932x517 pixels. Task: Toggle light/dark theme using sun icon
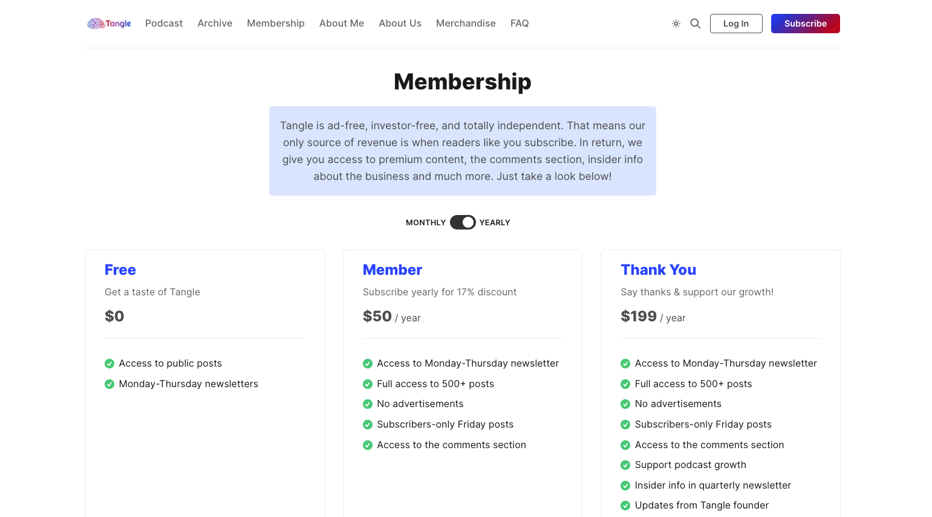click(676, 23)
